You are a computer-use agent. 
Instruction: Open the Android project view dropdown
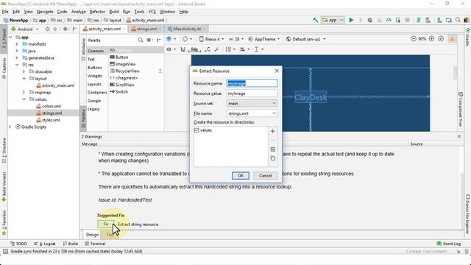coord(24,29)
